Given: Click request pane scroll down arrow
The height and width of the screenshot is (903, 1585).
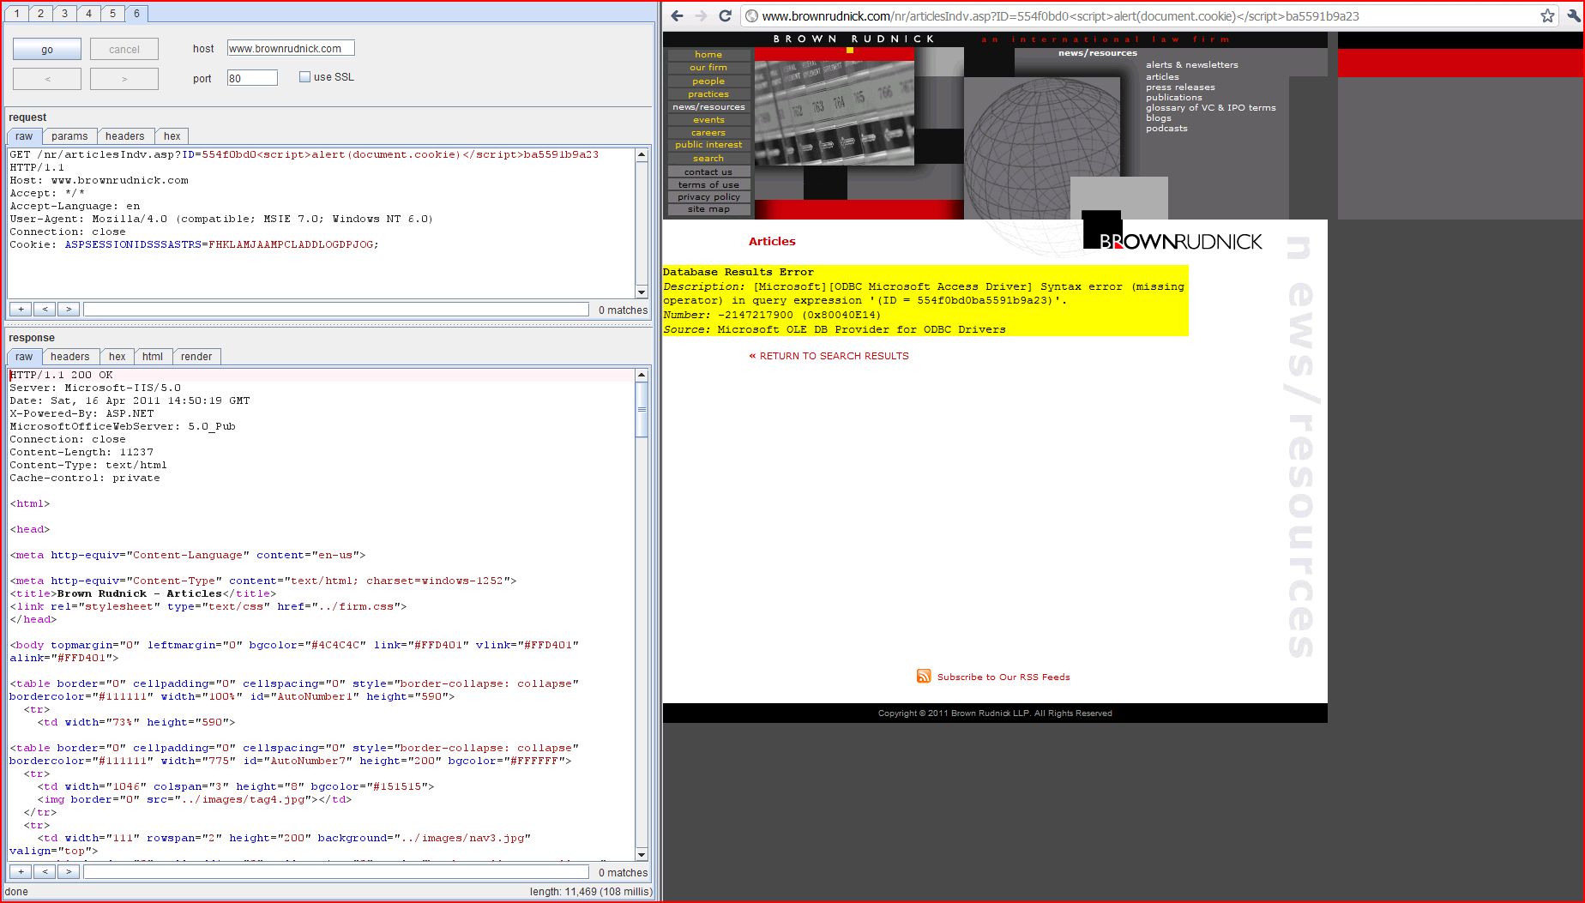Looking at the screenshot, I should 642,292.
